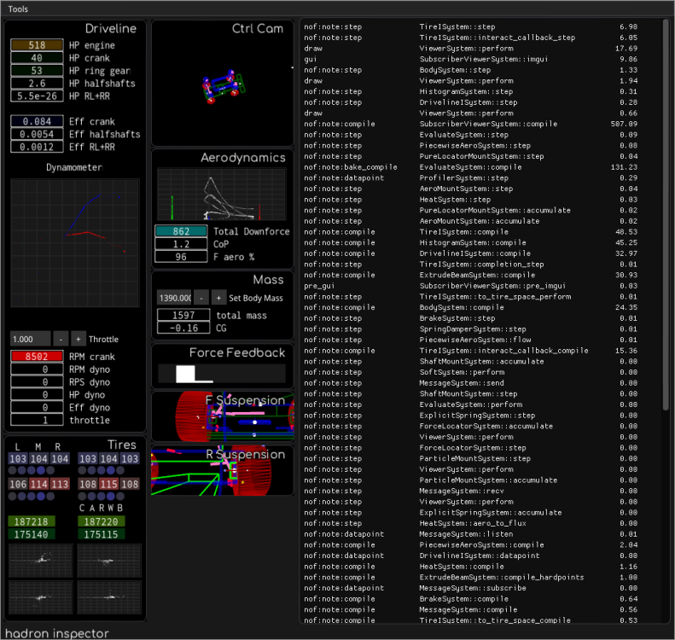This screenshot has height=640, width=675.
Task: Decrease Throttle with minus button
Action: 61,339
